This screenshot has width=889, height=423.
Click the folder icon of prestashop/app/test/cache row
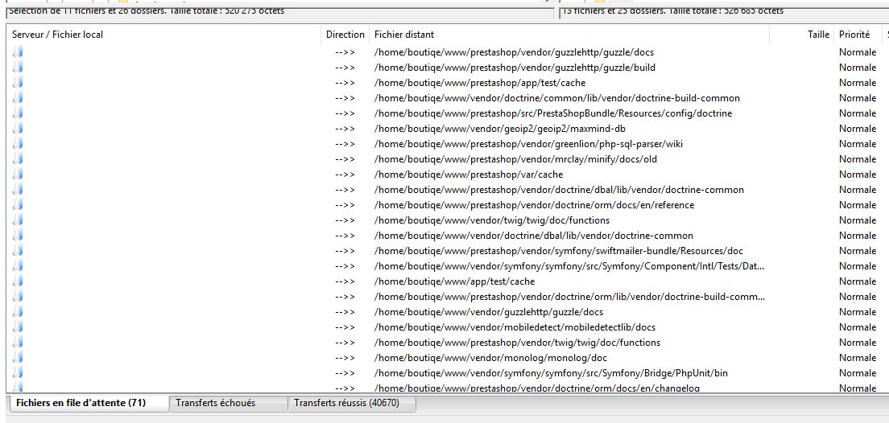(18, 83)
